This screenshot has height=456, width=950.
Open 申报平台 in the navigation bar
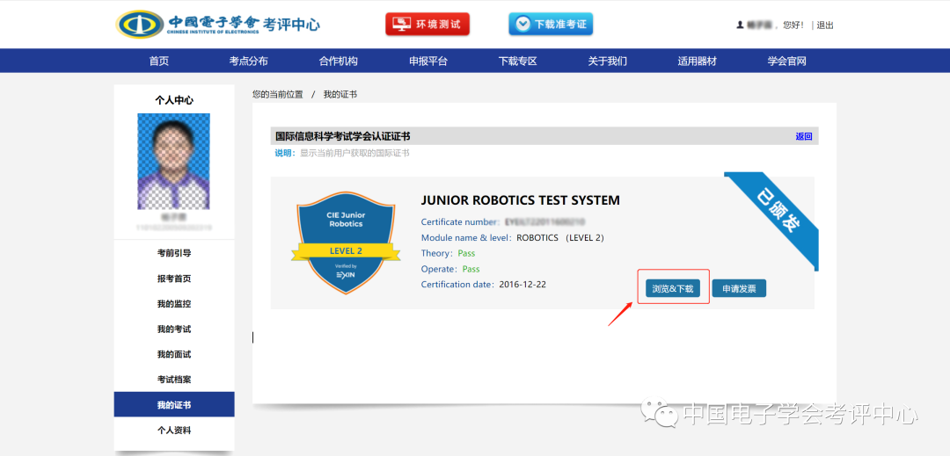428,61
